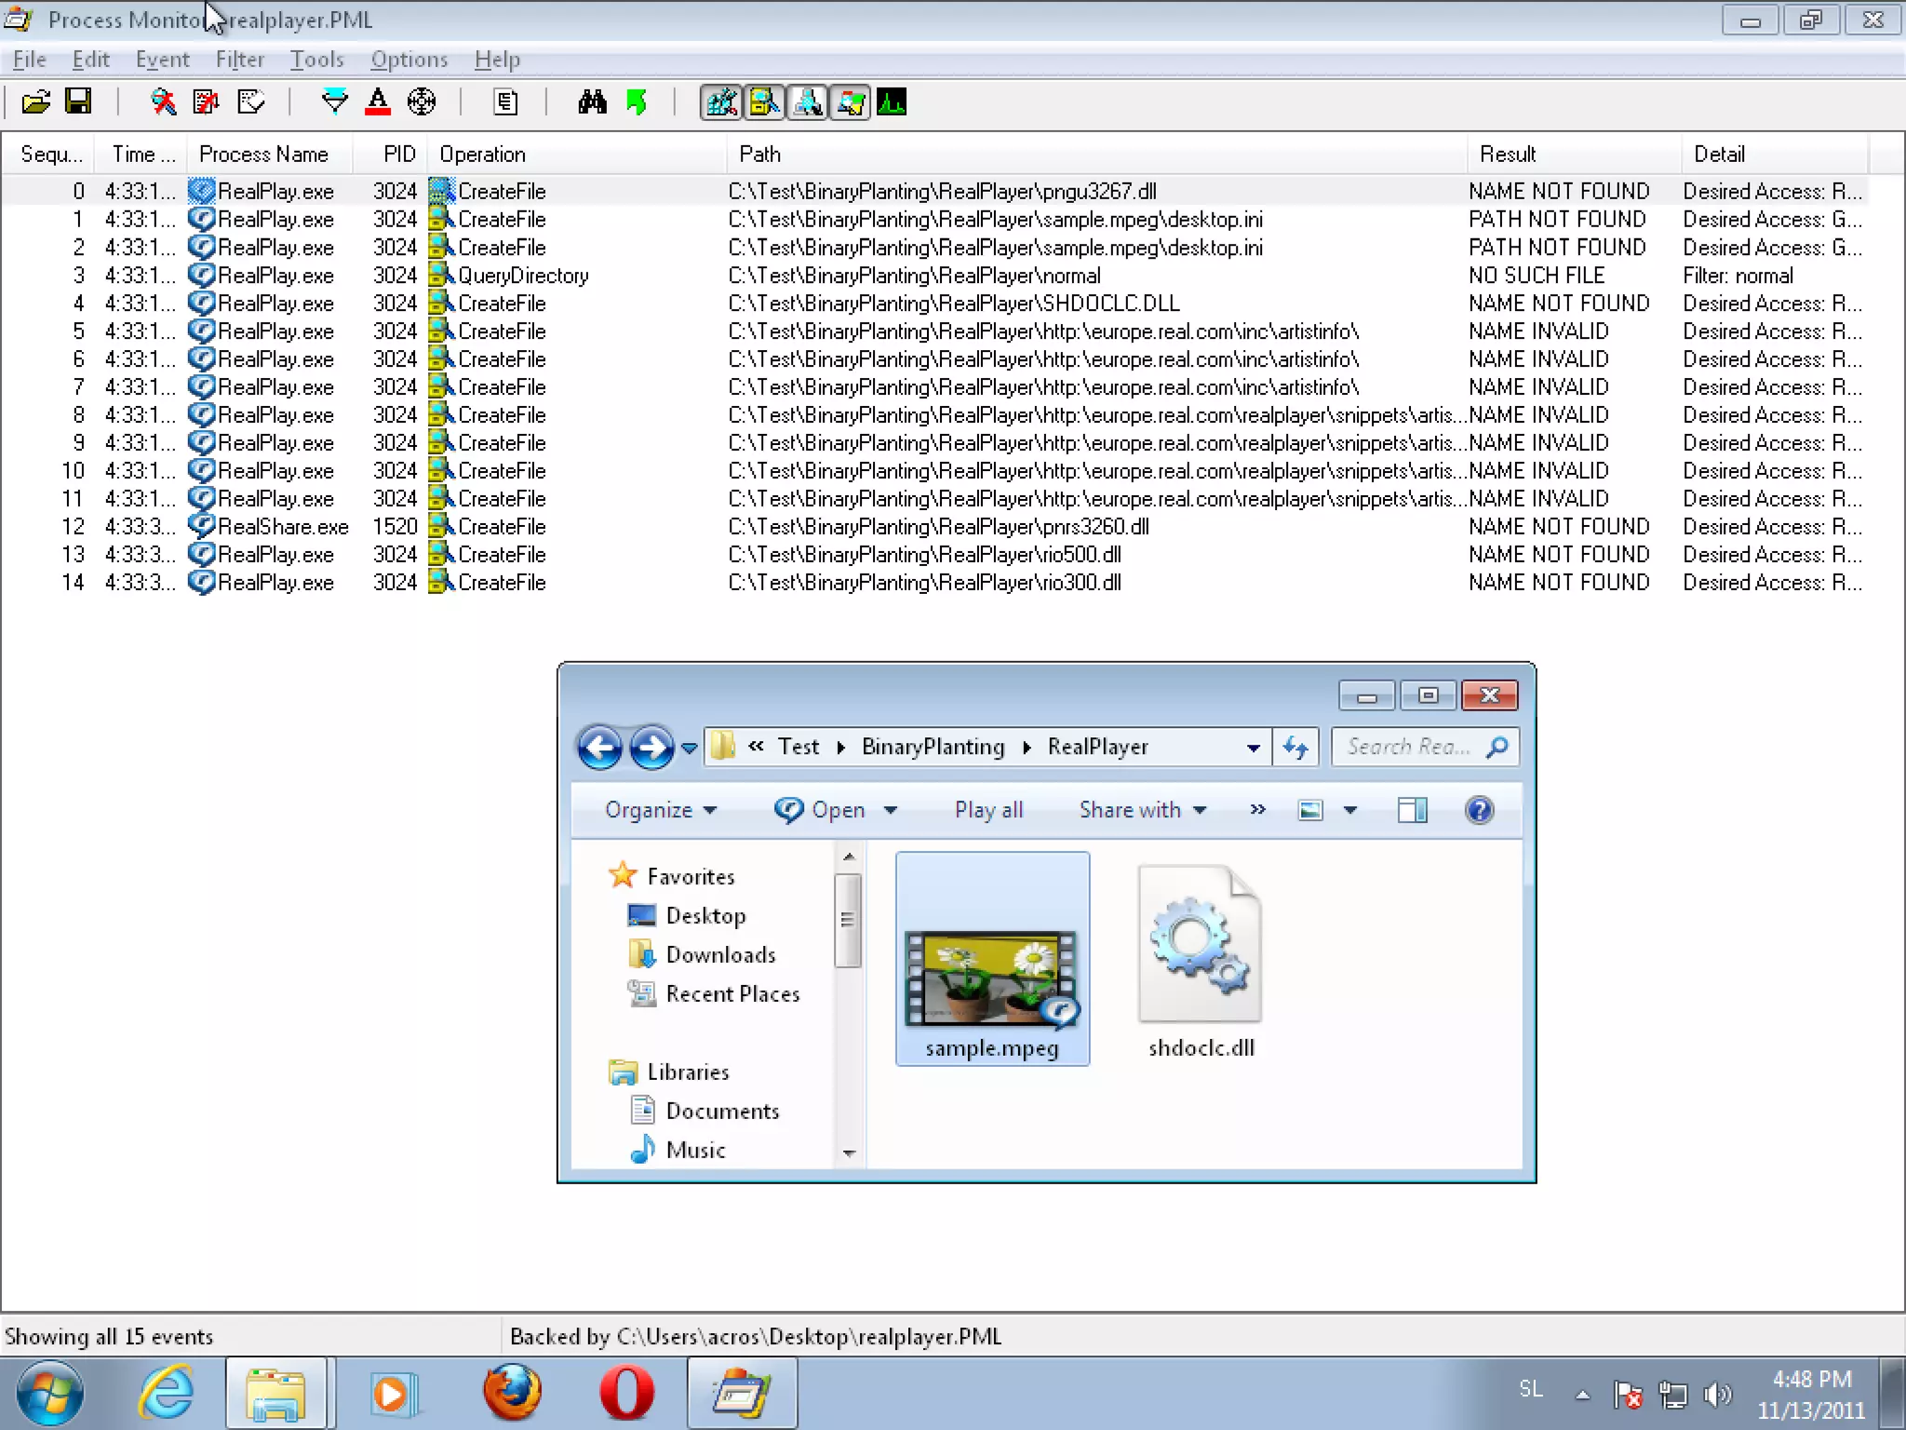Image resolution: width=1906 pixels, height=1430 pixels.
Task: Toggle the Show Registry Activity button
Action: [721, 101]
